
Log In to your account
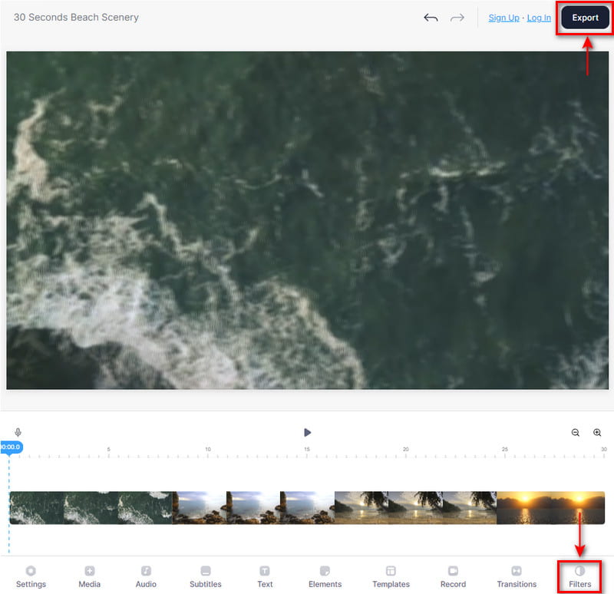click(539, 18)
